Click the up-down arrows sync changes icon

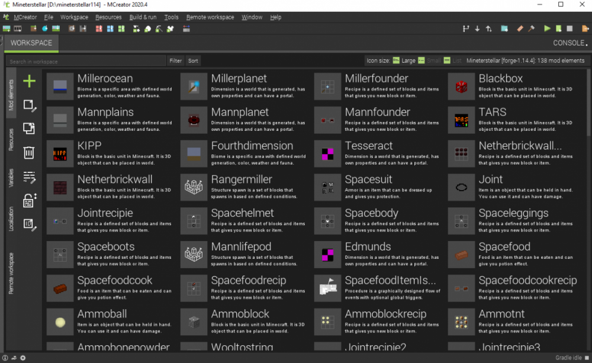point(489,28)
